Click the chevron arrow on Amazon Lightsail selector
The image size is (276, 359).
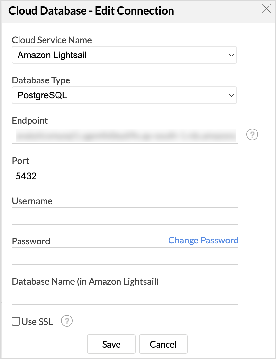pos(231,55)
